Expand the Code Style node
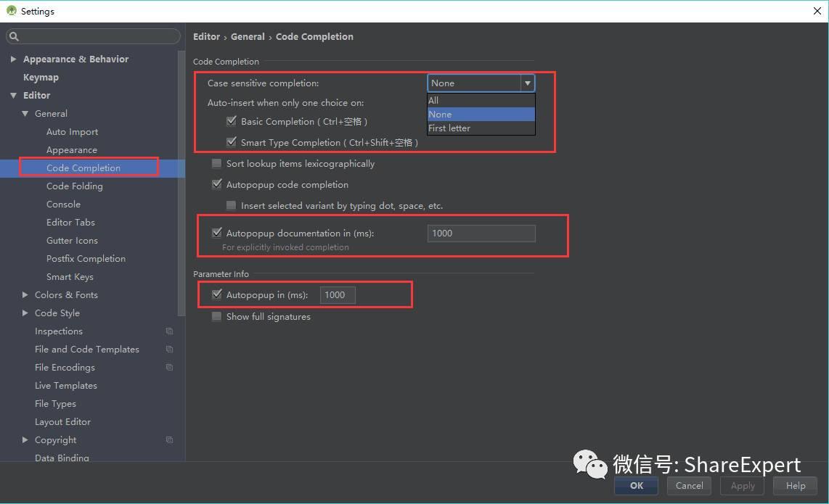The image size is (829, 504). tap(25, 313)
